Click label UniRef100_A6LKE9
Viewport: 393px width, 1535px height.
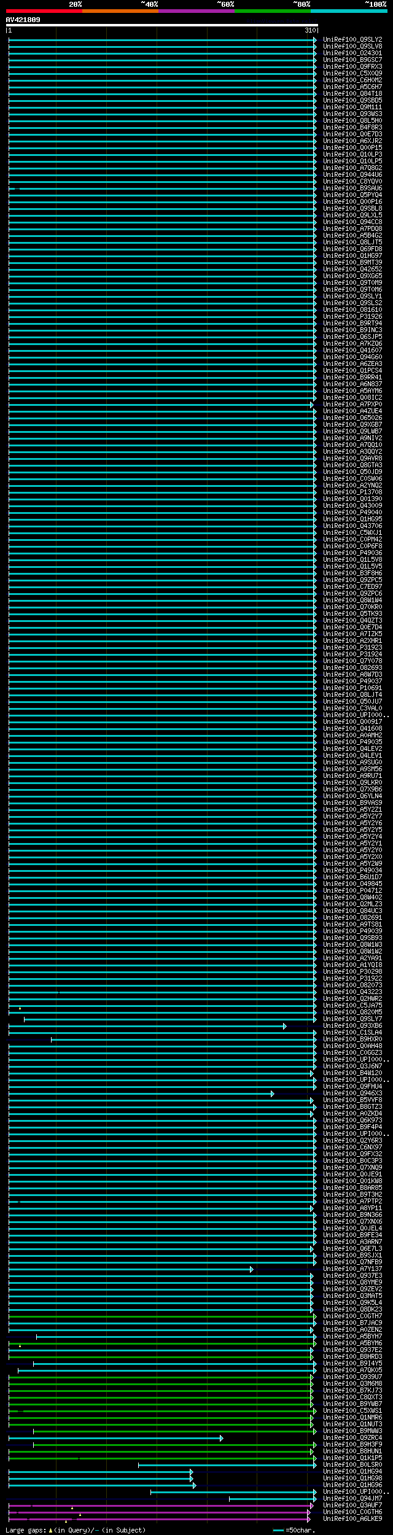coord(352,1519)
